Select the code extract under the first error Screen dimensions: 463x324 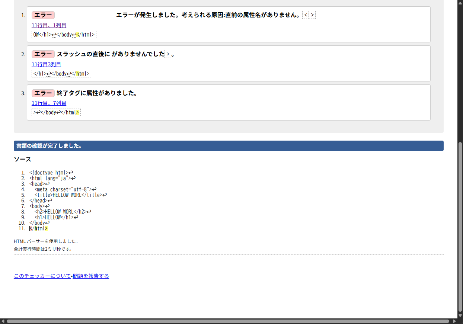[x=64, y=34]
